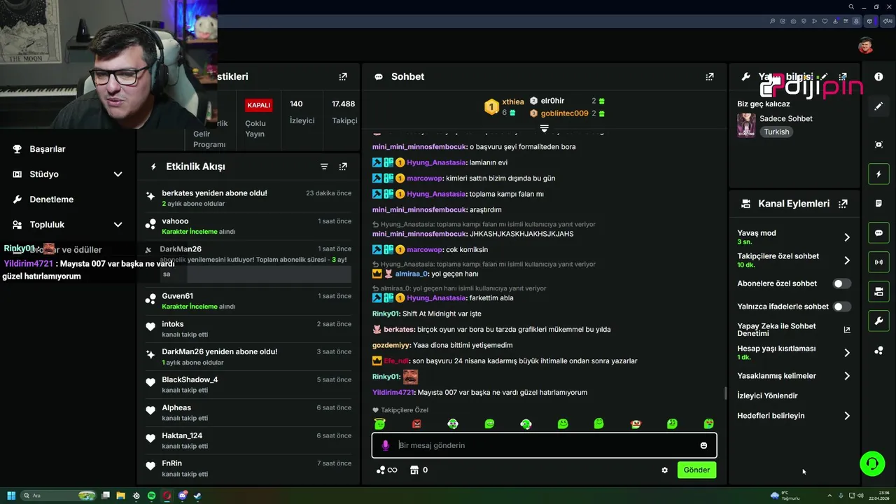
Task: Pop out the stats panel at top
Action: (343, 77)
